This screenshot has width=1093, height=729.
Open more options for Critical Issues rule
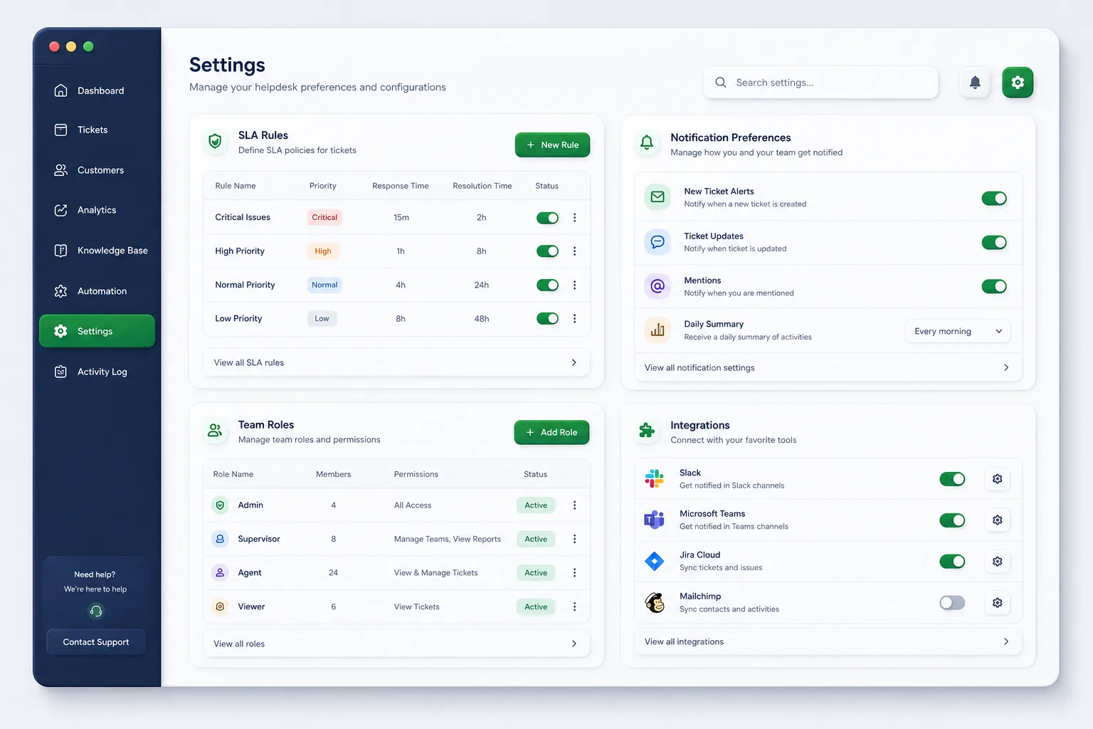click(x=575, y=217)
